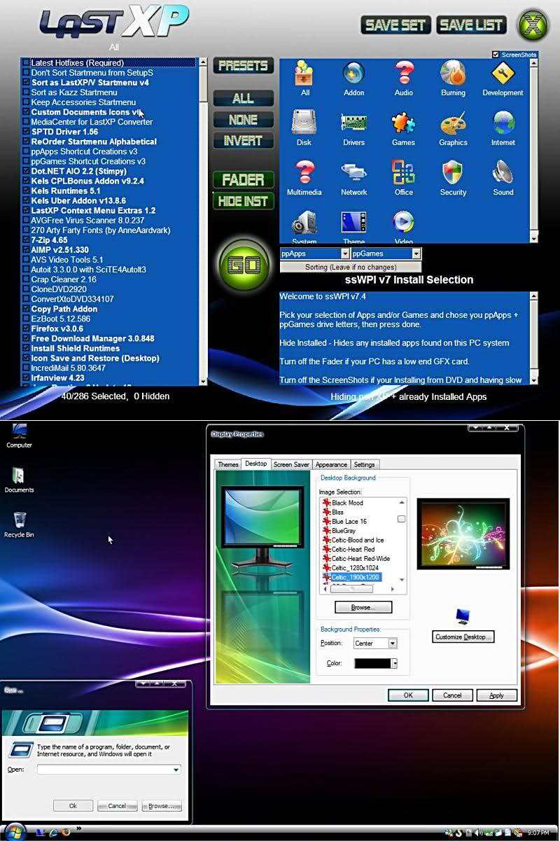
Task: Click SAVE SET button
Action: click(395, 25)
